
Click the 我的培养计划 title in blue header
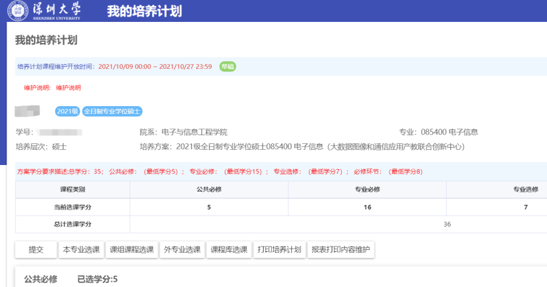point(144,12)
